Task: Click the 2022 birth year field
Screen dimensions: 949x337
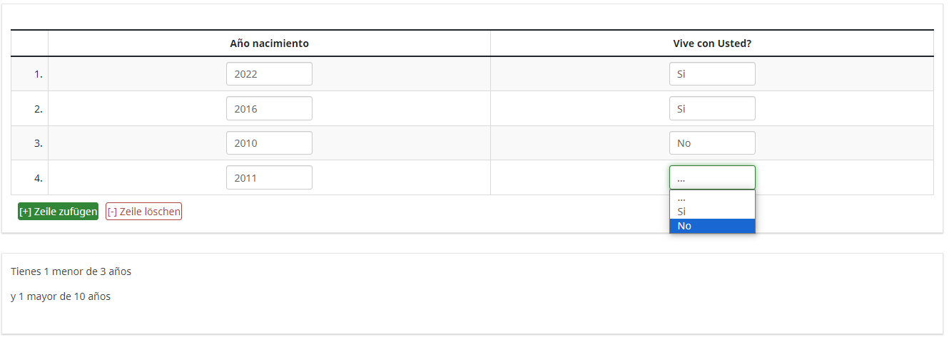Action: [x=269, y=74]
